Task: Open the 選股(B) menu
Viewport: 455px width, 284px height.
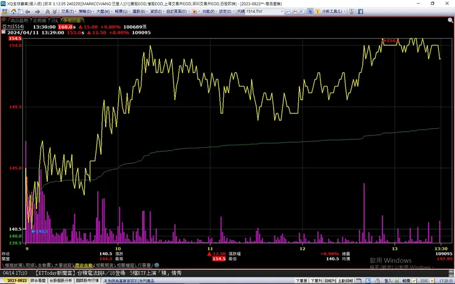Action: coord(140,12)
